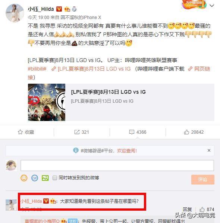Submit comment with the 评论 button
Image resolution: width=220 pixels, height=223 pixels.
pos(203,179)
